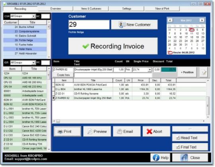Switch to the Overview tab
The image size is (215, 167).
point(55,9)
